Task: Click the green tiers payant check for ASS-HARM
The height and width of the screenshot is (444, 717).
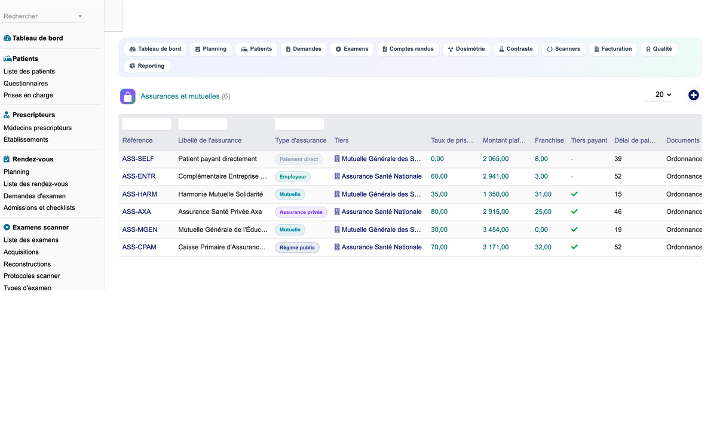Action: point(574,194)
